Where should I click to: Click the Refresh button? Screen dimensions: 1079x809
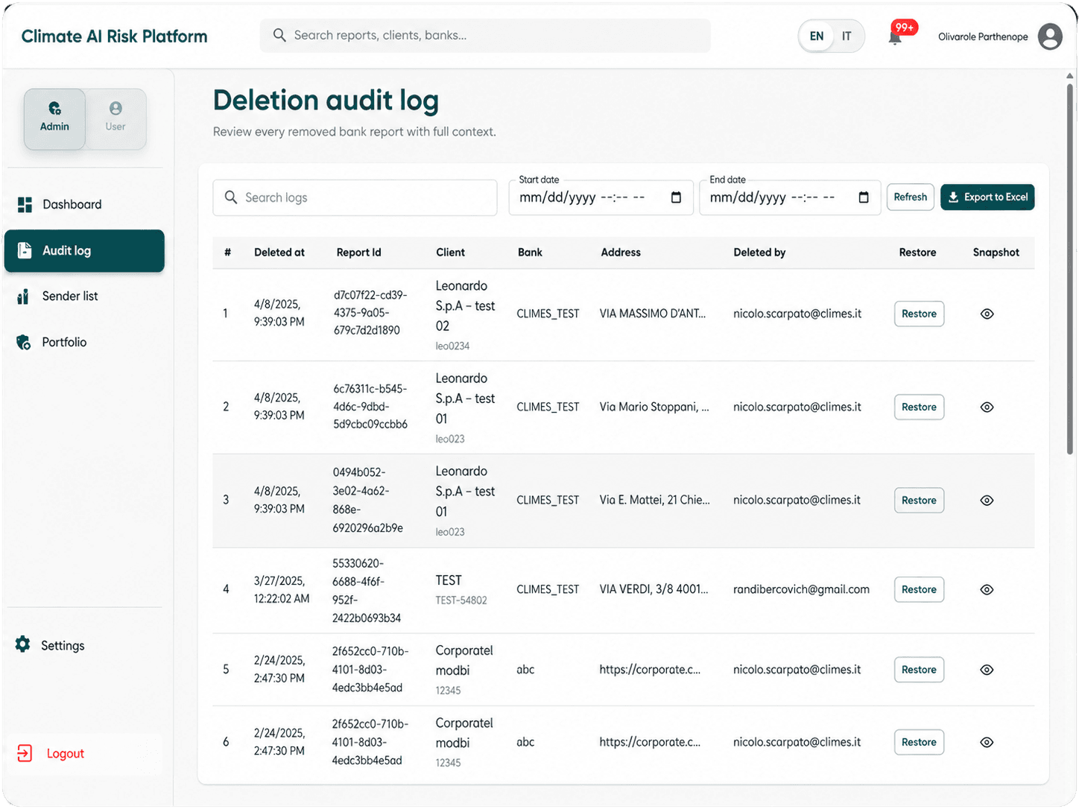pyautogui.click(x=910, y=197)
